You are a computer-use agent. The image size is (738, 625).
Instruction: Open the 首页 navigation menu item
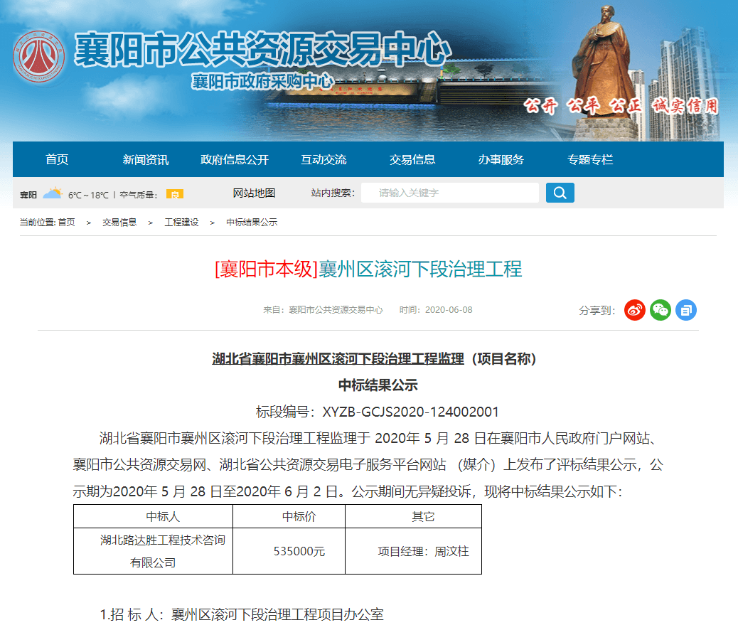point(57,159)
